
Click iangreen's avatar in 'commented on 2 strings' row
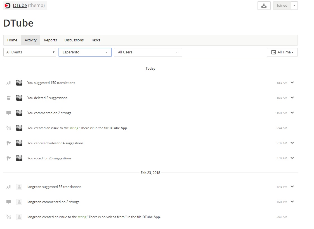click(19, 202)
